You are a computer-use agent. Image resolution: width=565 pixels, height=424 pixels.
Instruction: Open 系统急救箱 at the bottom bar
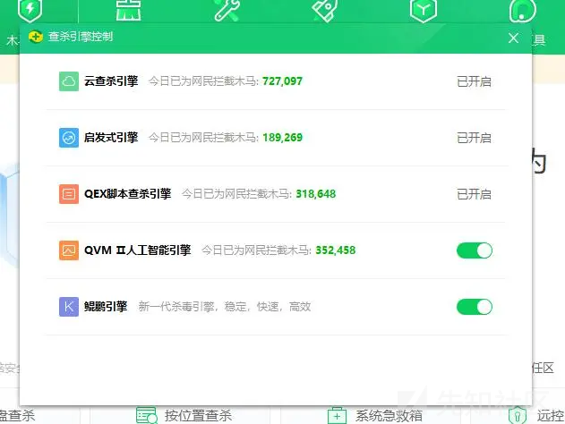389,416
